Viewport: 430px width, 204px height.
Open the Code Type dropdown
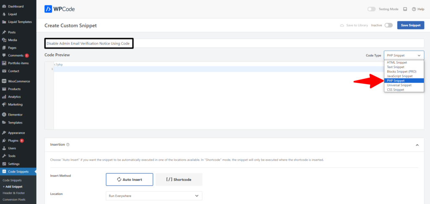[x=404, y=55]
